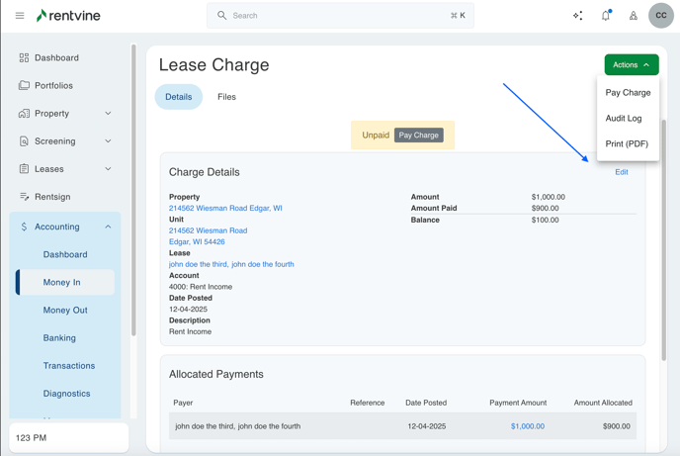The image size is (680, 456).
Task: Click the Portfolios folder icon
Action: 24,86
